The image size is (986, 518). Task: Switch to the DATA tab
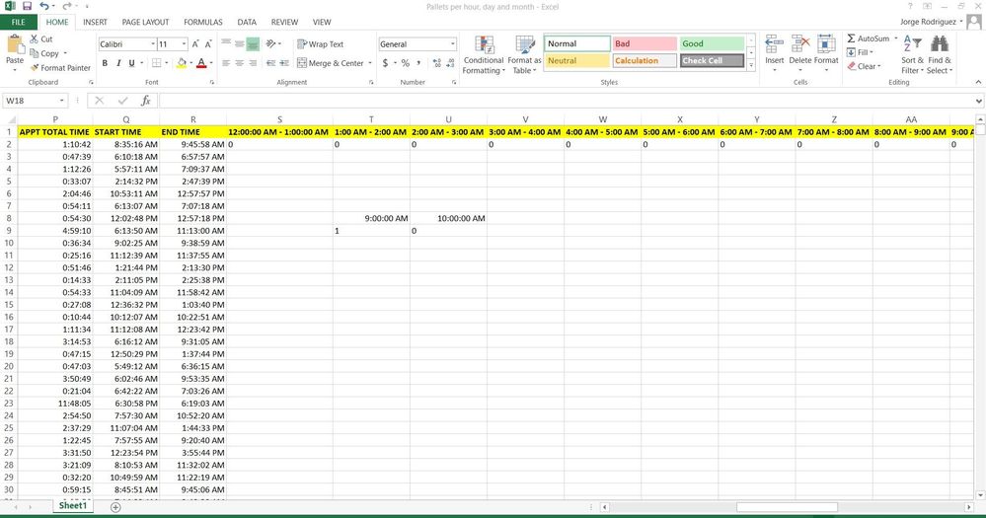tap(247, 22)
